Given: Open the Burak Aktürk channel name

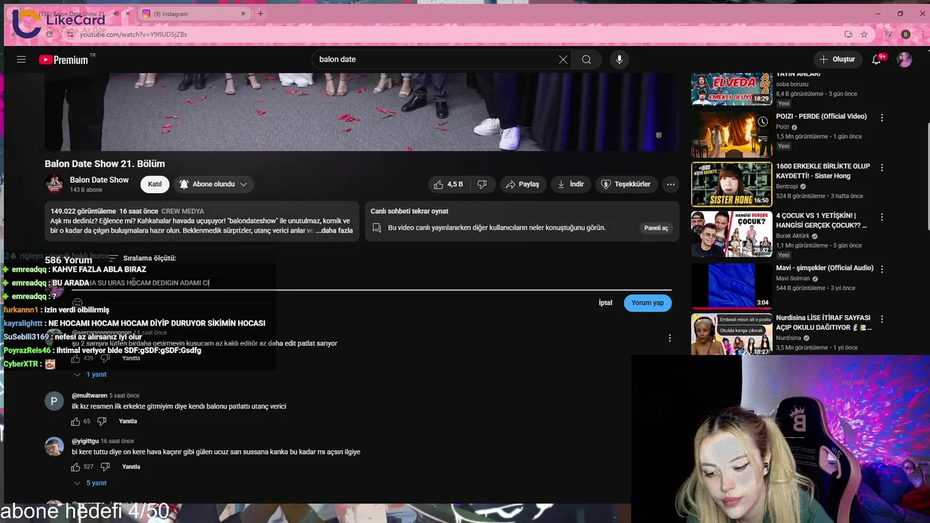Looking at the screenshot, I should click(x=793, y=235).
